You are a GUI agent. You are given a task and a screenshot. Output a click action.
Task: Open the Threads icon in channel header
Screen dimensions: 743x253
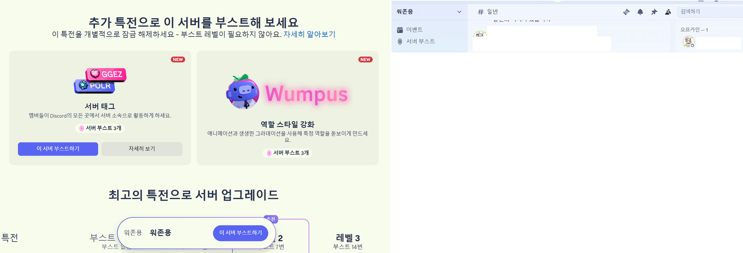tap(626, 12)
